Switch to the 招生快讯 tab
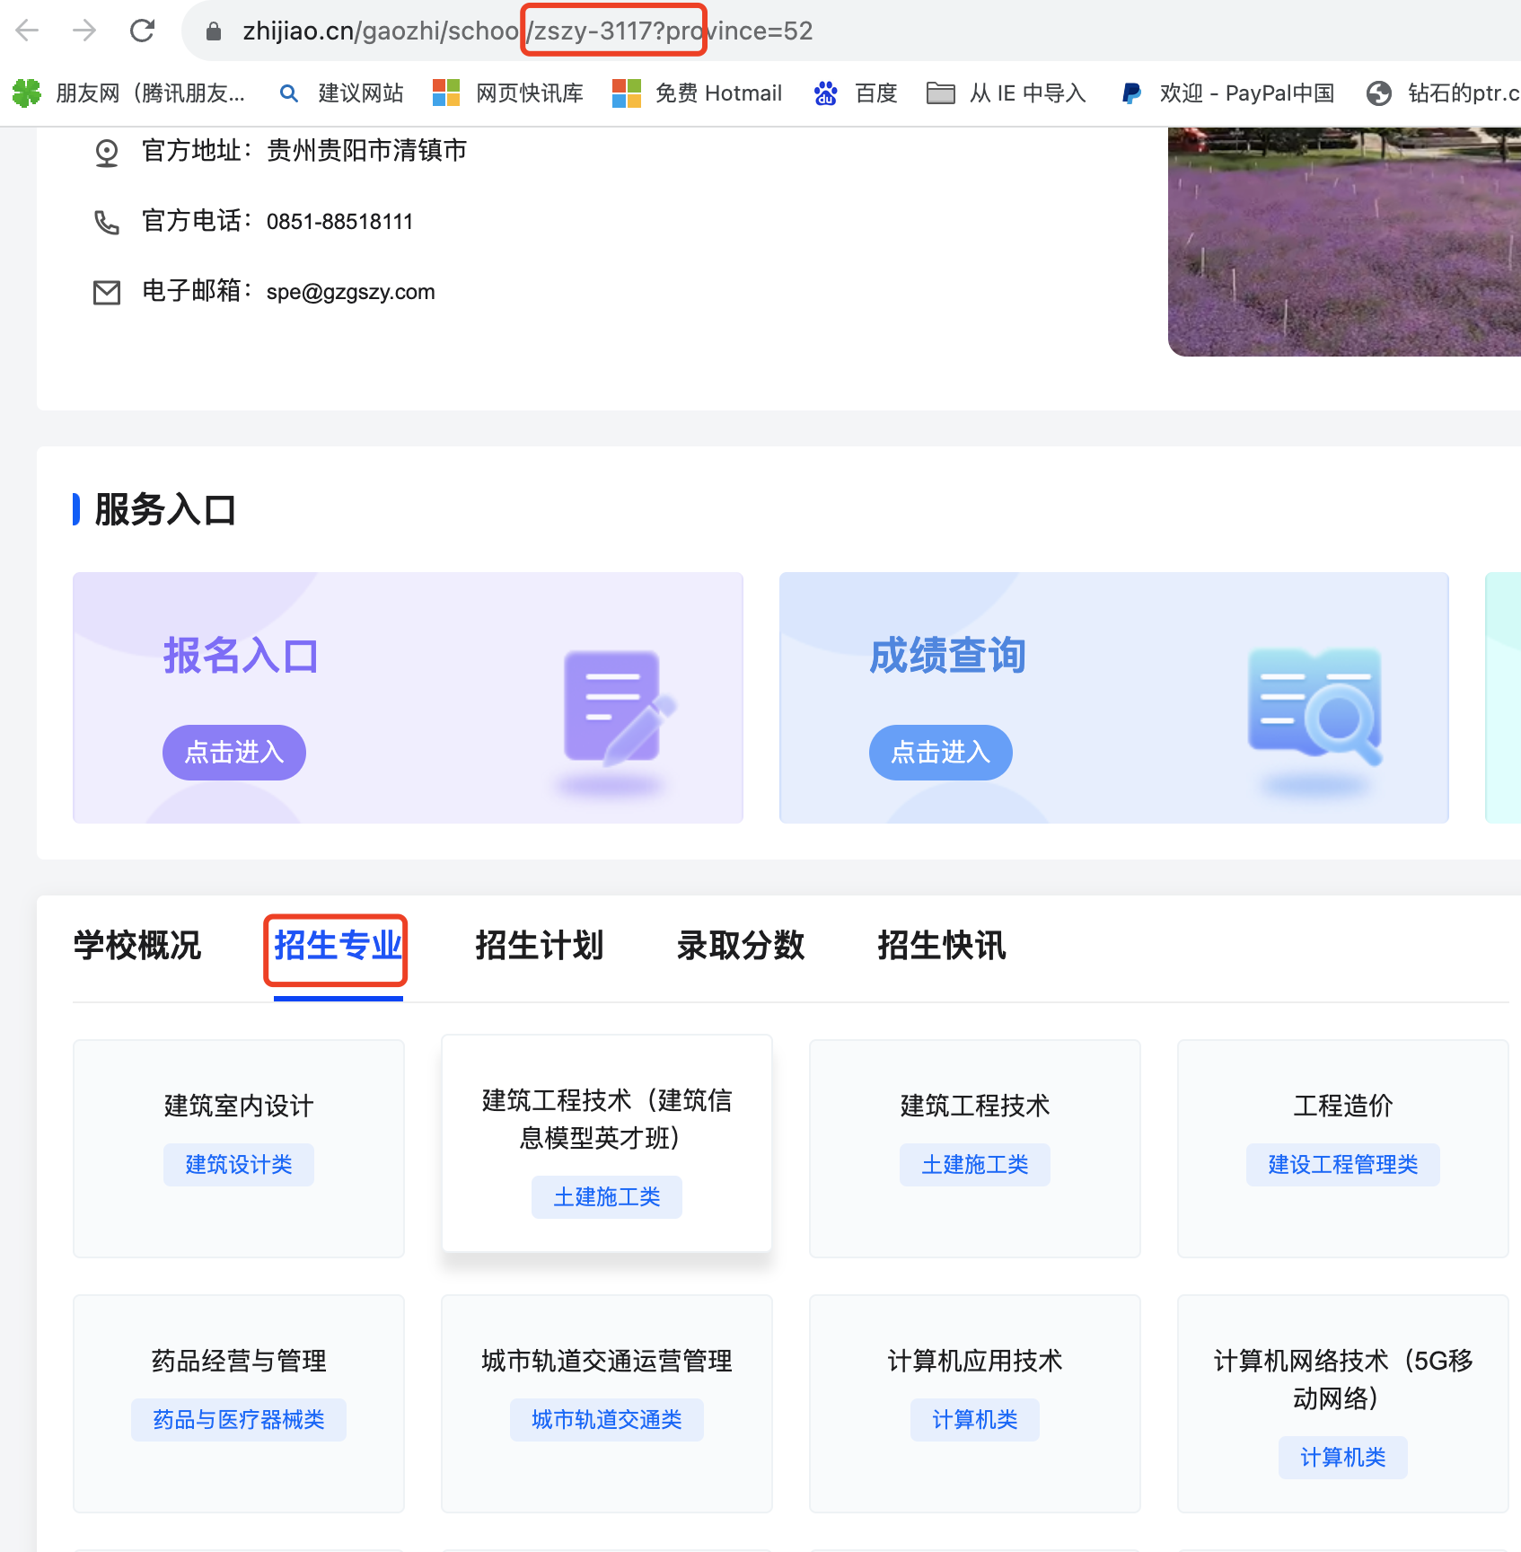Screen dimensions: 1521x1552 942,946
